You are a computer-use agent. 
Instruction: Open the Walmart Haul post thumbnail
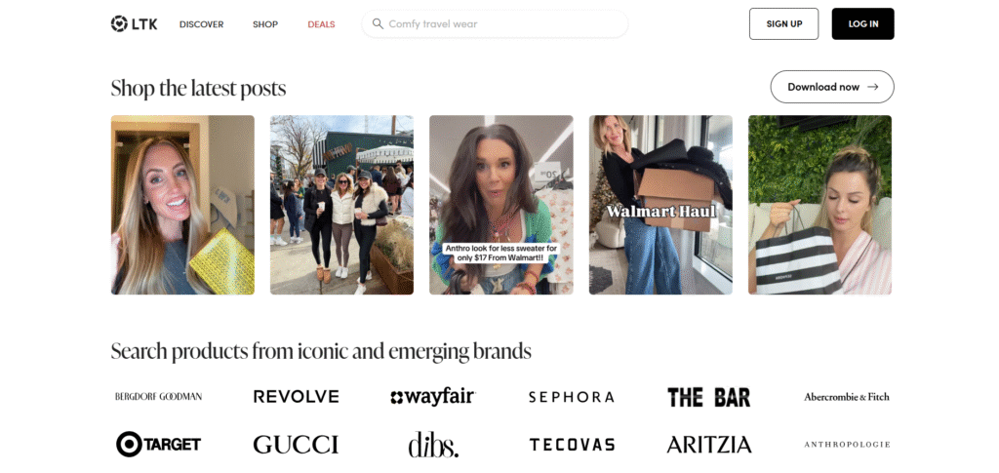(x=660, y=205)
